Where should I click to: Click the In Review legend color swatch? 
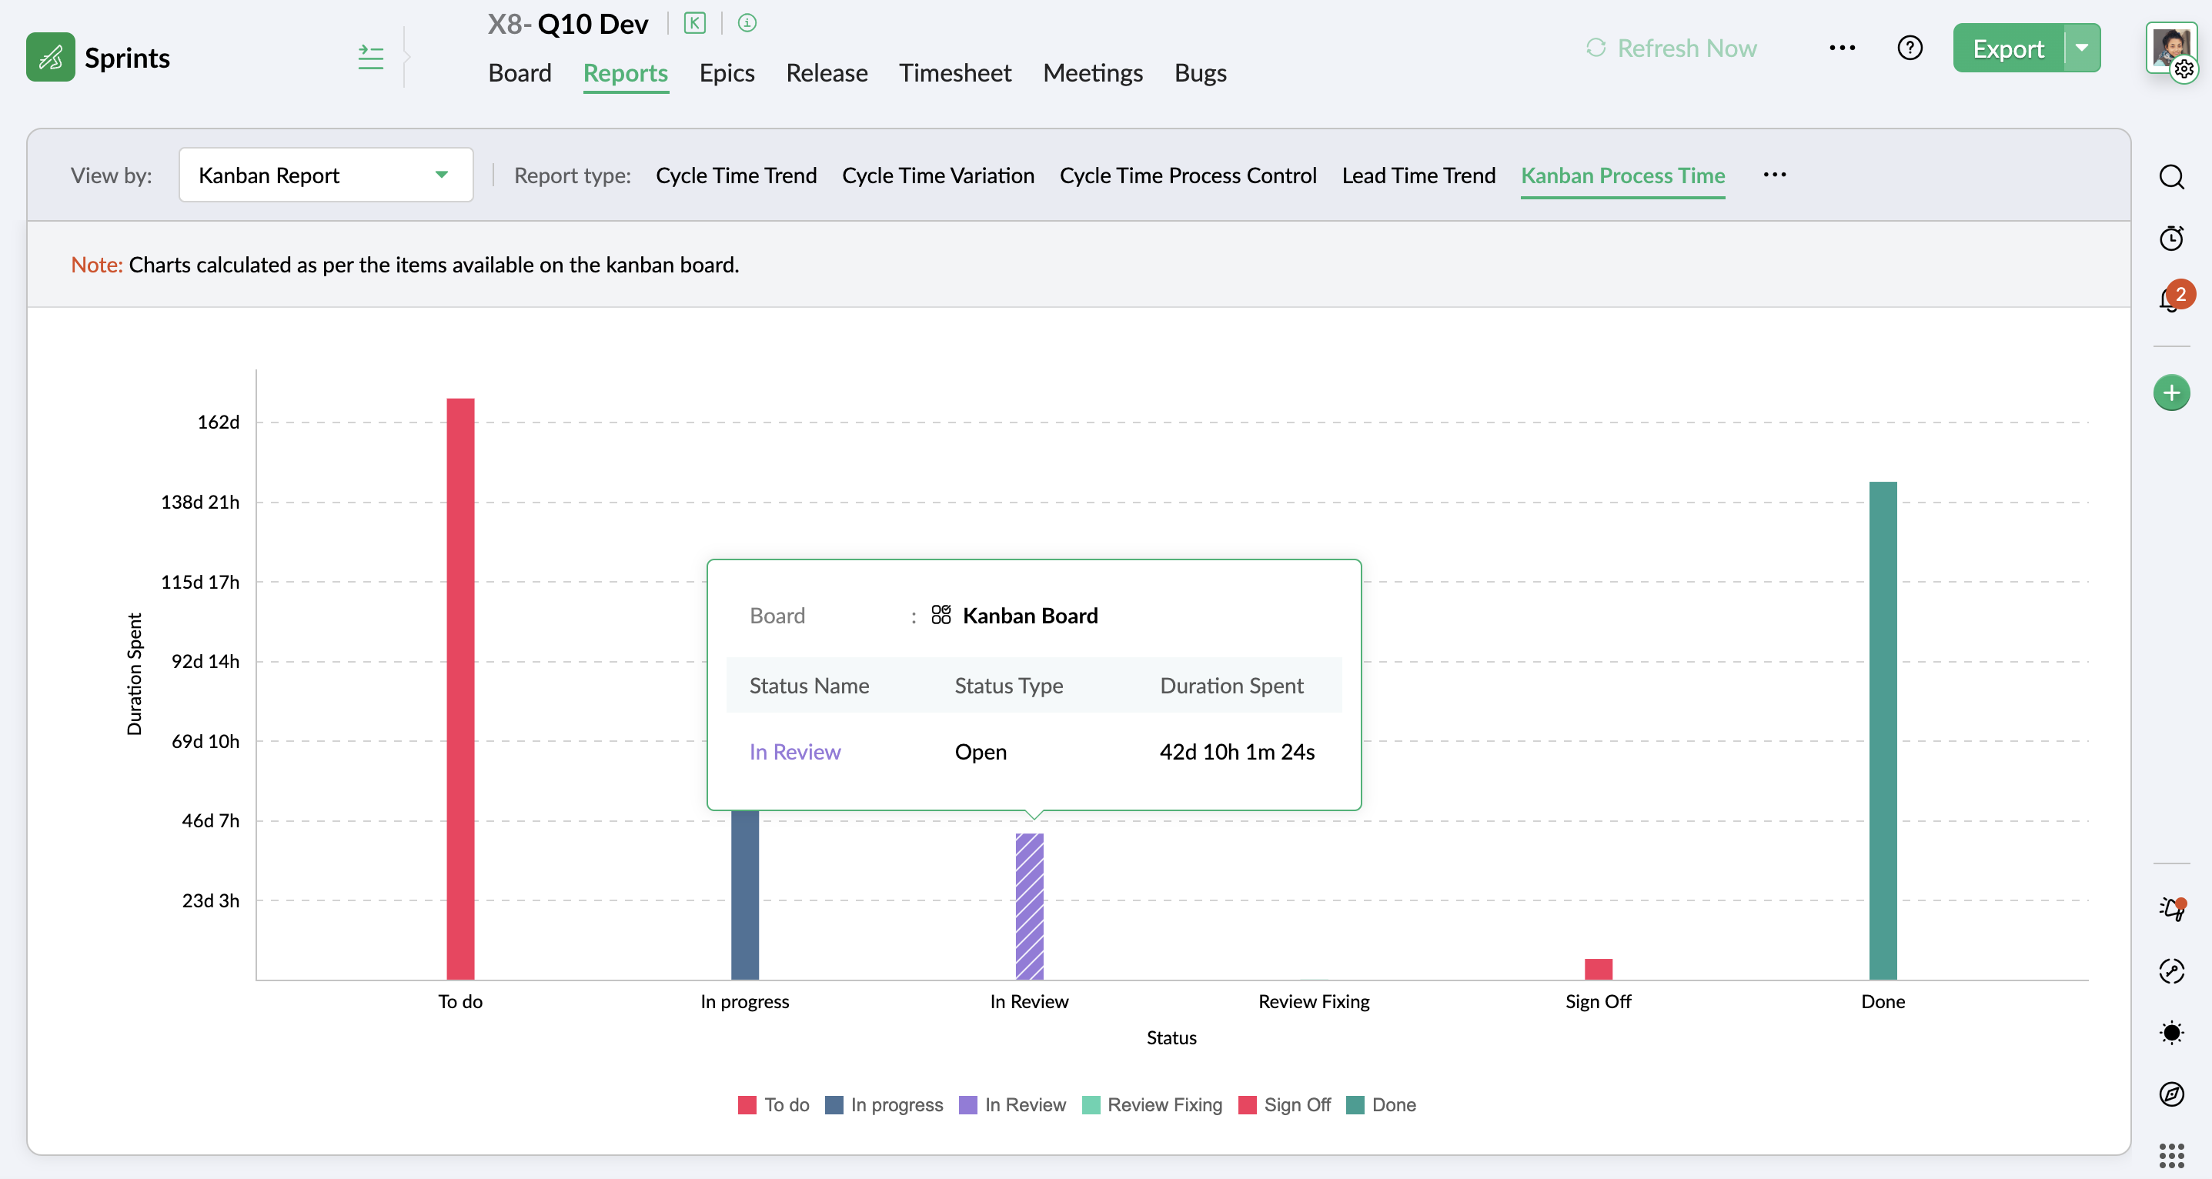point(967,1105)
